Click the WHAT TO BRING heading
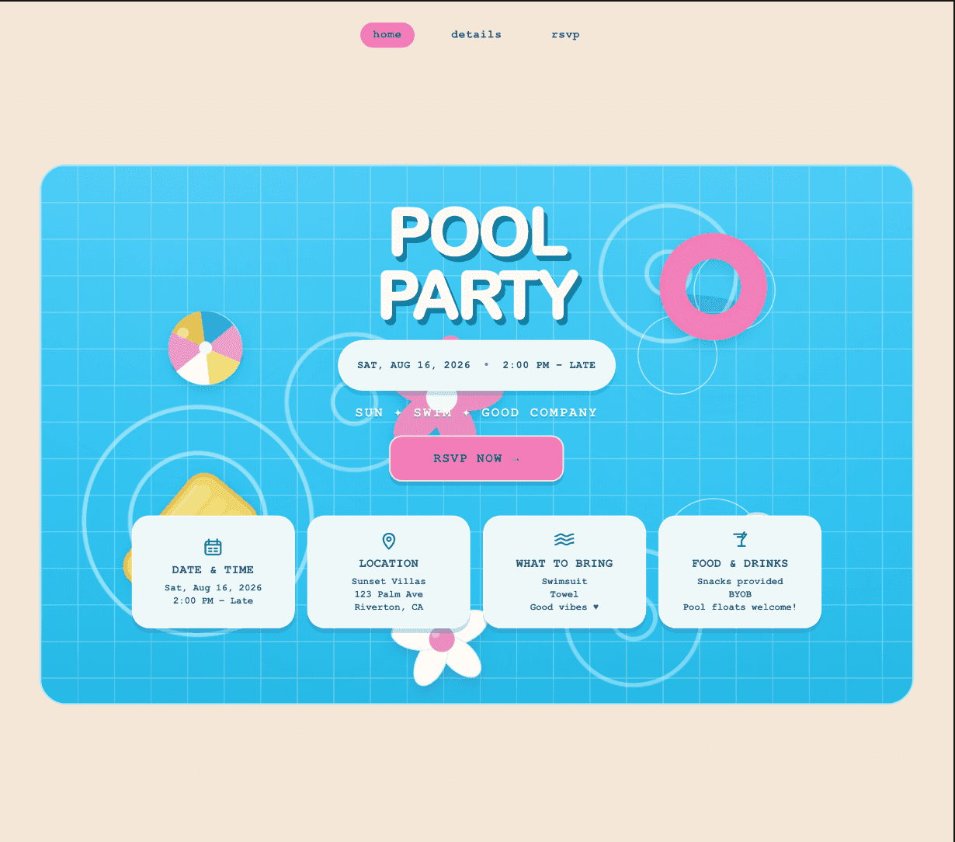The width and height of the screenshot is (955, 842). [x=564, y=564]
